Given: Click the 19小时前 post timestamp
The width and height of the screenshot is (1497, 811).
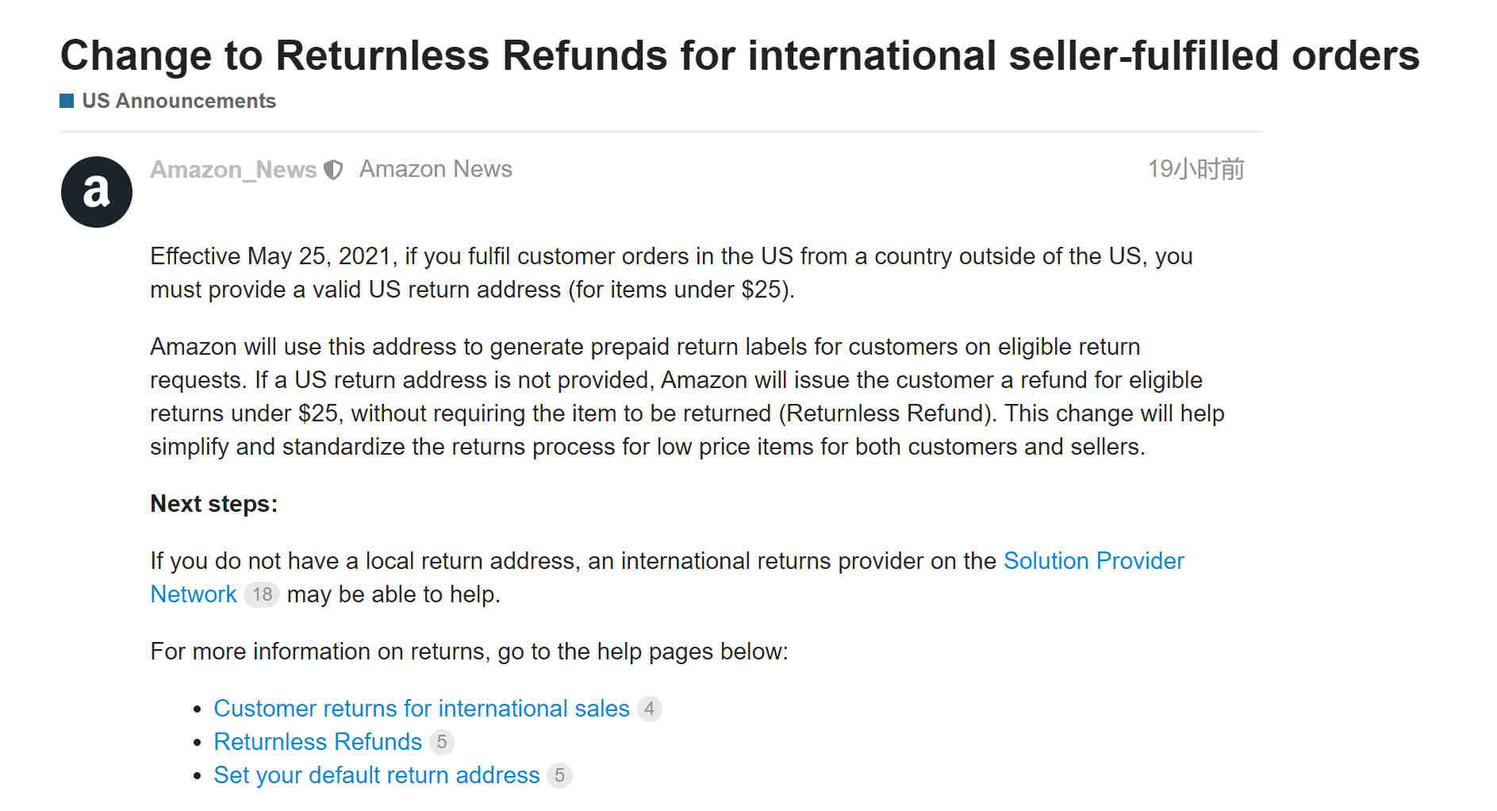Looking at the screenshot, I should (x=1196, y=169).
